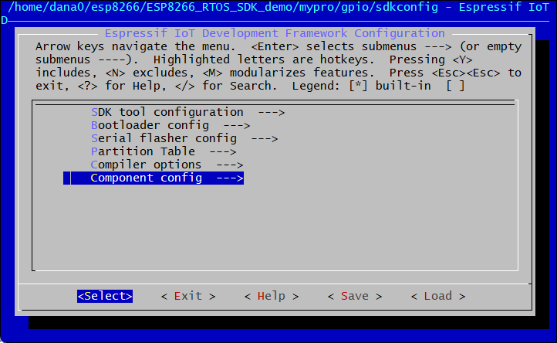The image size is (557, 343).
Task: Open the highlighted Component config submenu
Action: tap(154, 178)
